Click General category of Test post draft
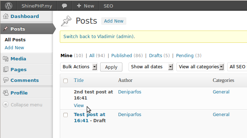 click(221, 115)
